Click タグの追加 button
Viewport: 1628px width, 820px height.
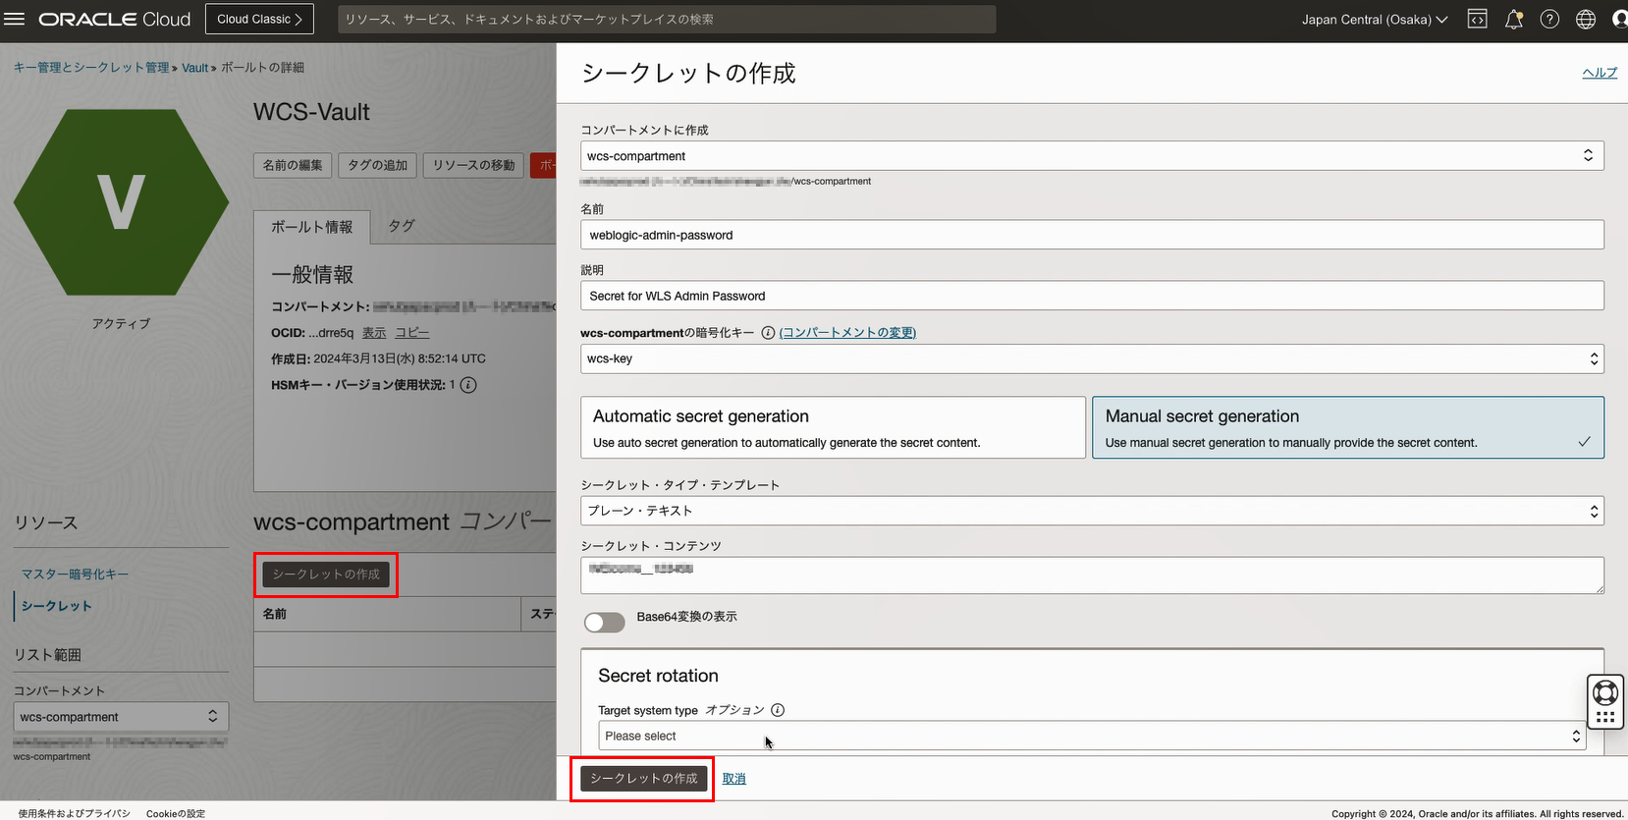click(378, 165)
